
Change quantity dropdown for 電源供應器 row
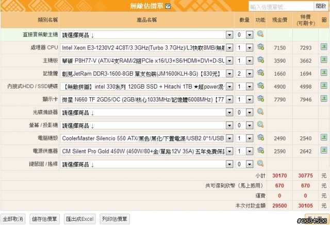click(244, 151)
